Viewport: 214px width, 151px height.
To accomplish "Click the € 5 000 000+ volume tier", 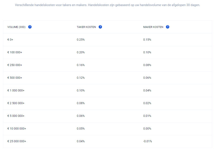I will (16, 116).
